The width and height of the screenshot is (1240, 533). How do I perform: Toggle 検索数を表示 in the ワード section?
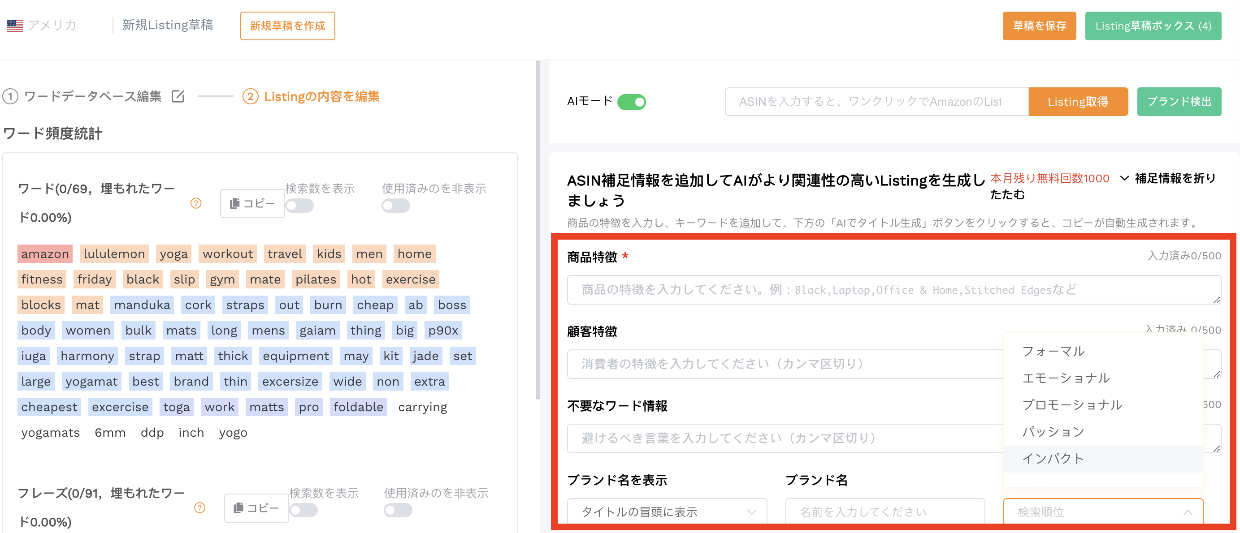click(x=299, y=206)
